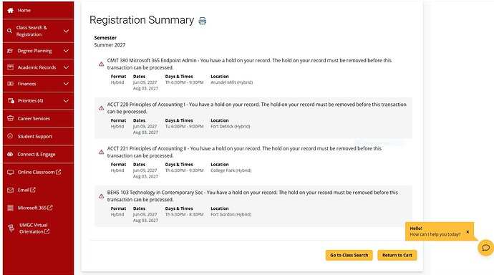This screenshot has height=275, width=494.
Task: Open the chat bubble icon
Action: tap(486, 248)
